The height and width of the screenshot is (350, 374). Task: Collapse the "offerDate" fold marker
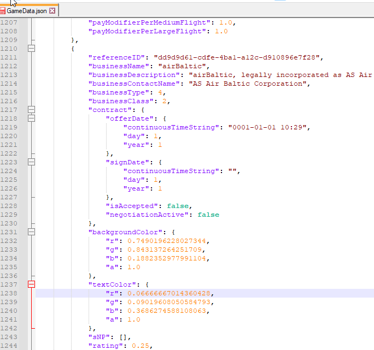tap(32, 118)
